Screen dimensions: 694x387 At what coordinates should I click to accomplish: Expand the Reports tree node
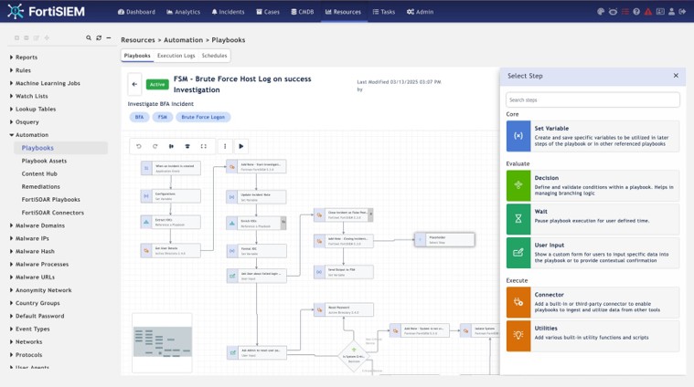(11, 58)
